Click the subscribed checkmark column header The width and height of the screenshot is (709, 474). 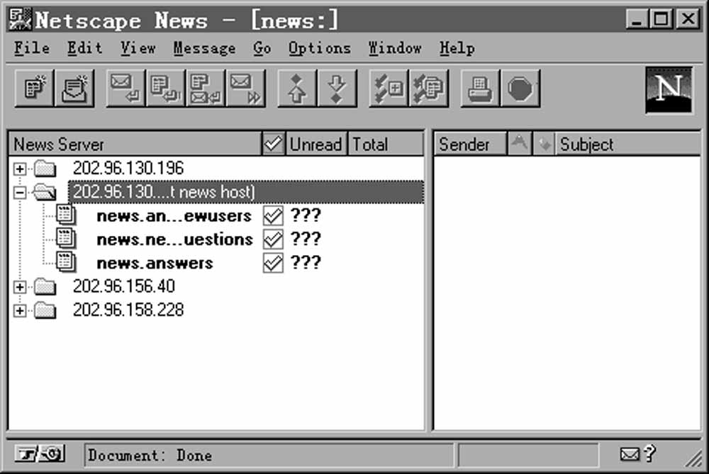(274, 144)
